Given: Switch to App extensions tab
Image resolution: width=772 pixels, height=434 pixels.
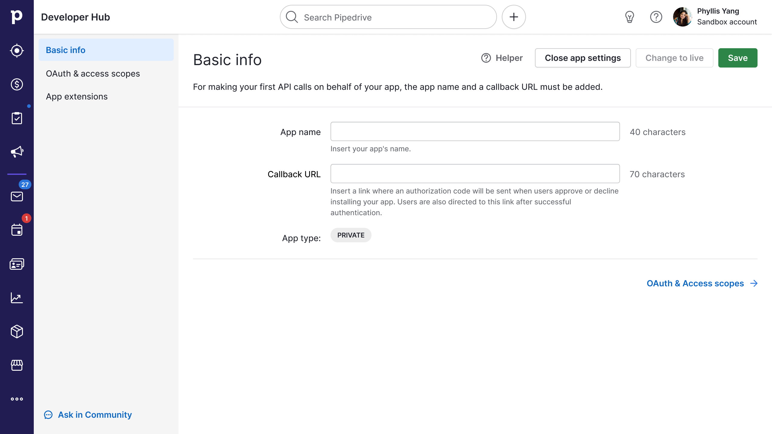Looking at the screenshot, I should pyautogui.click(x=77, y=96).
